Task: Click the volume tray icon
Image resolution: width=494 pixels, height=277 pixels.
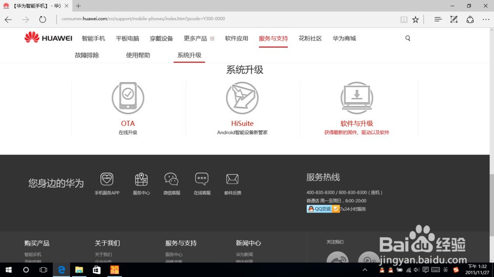Action: [x=416, y=270]
